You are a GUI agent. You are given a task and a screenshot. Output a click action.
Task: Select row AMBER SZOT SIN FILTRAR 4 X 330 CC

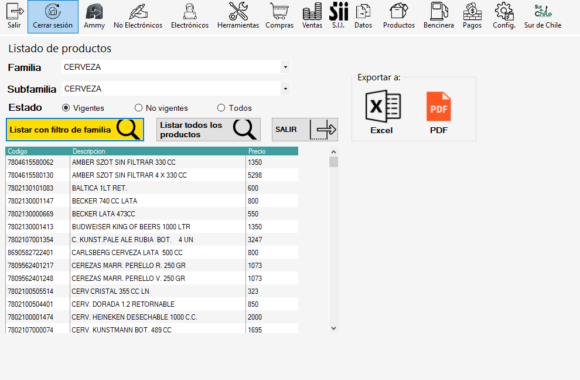(152, 175)
